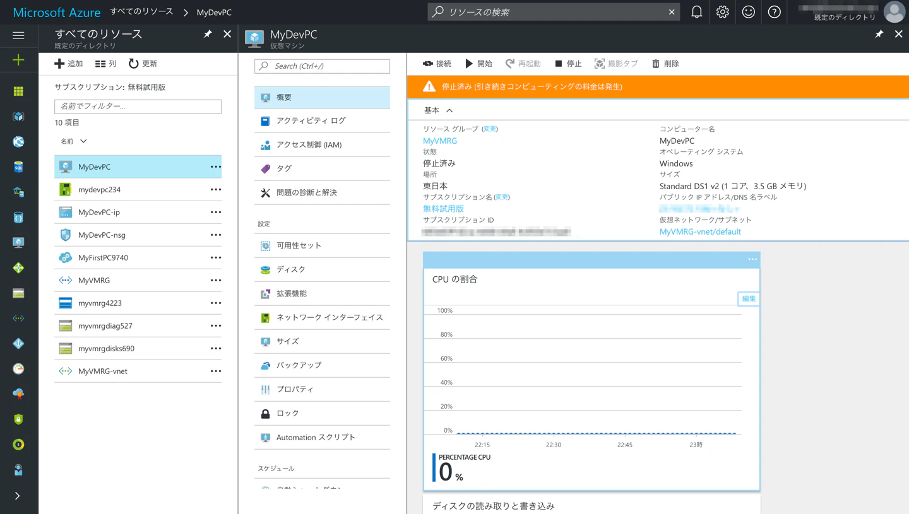Open 問題の診断と解決 menu item
Viewport: 909px width, 514px height.
click(322, 192)
